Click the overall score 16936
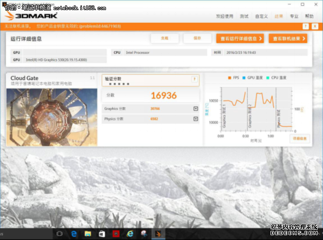 [x=164, y=95]
